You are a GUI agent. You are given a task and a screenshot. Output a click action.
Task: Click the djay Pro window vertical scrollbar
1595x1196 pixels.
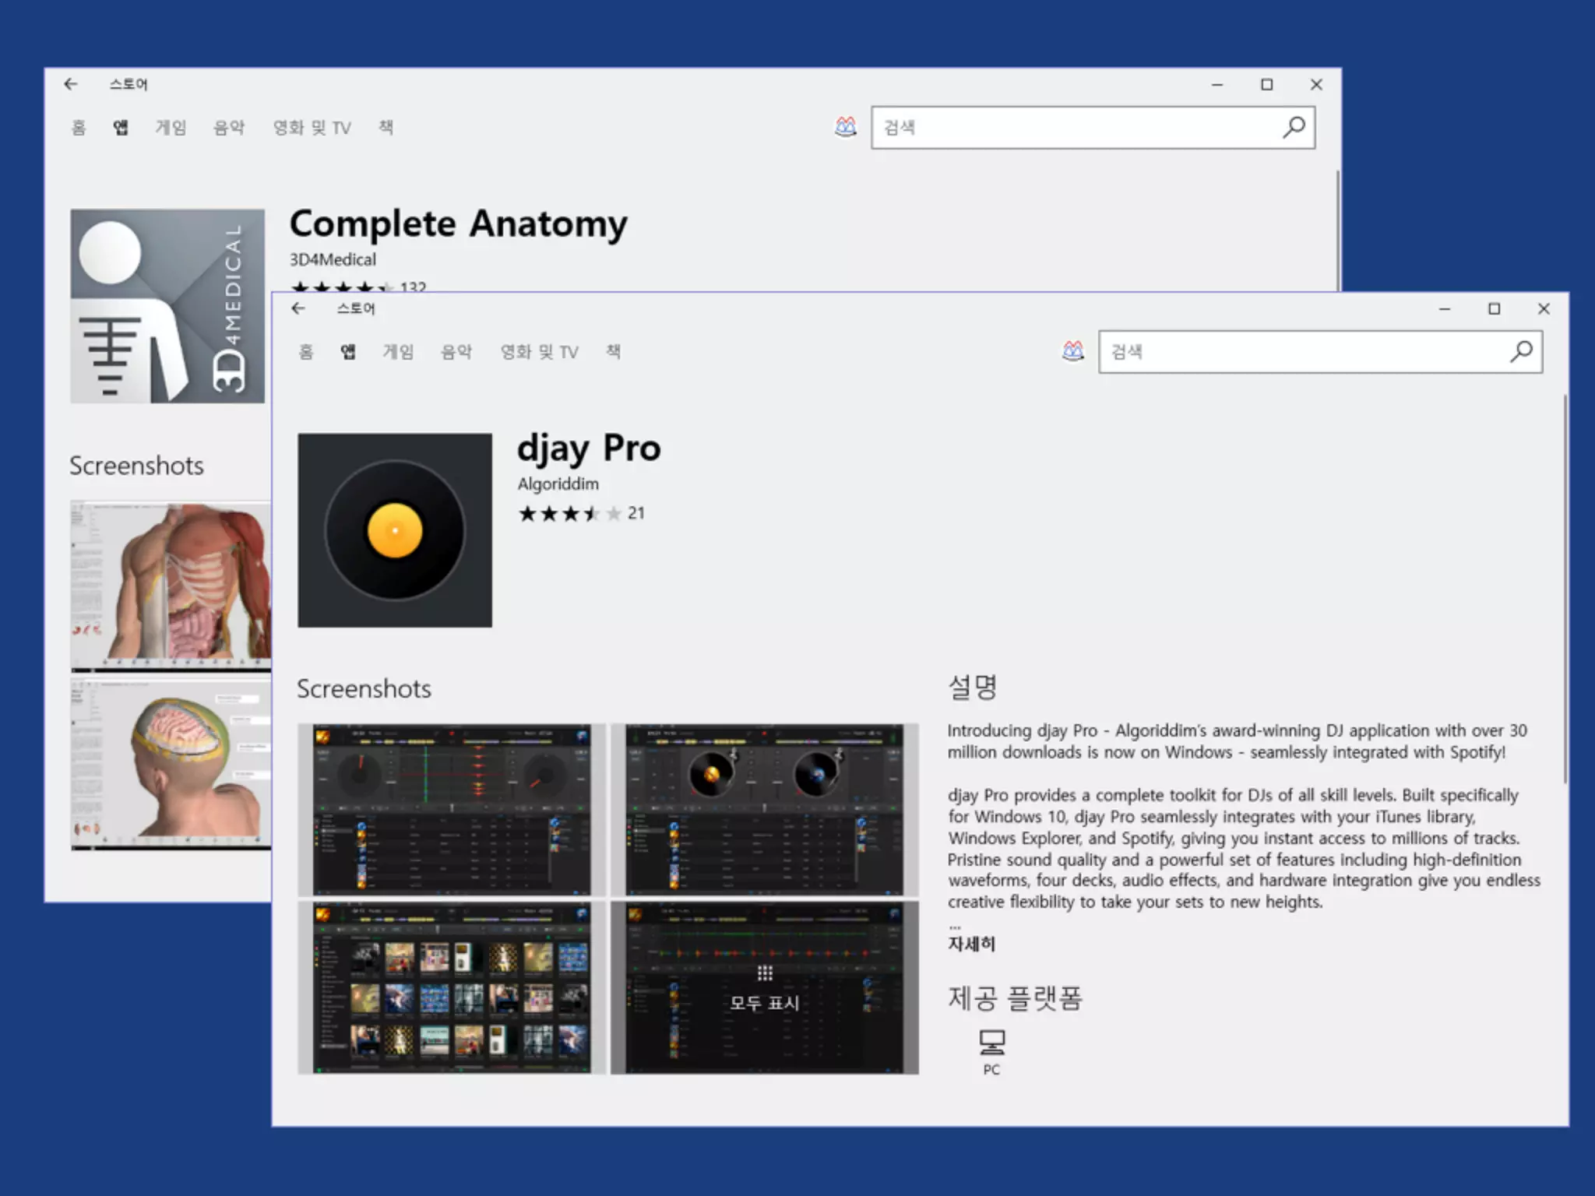[x=1564, y=589]
